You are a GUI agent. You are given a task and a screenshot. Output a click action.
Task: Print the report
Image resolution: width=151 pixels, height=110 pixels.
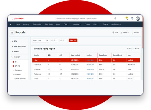(x=115, y=32)
